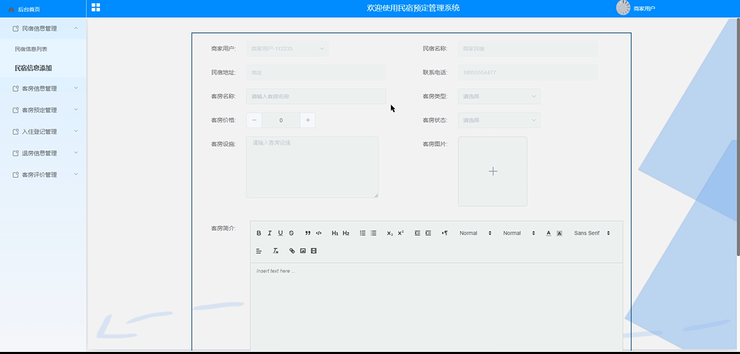Apply Heading 2 style
The image size is (740, 354).
(346, 233)
